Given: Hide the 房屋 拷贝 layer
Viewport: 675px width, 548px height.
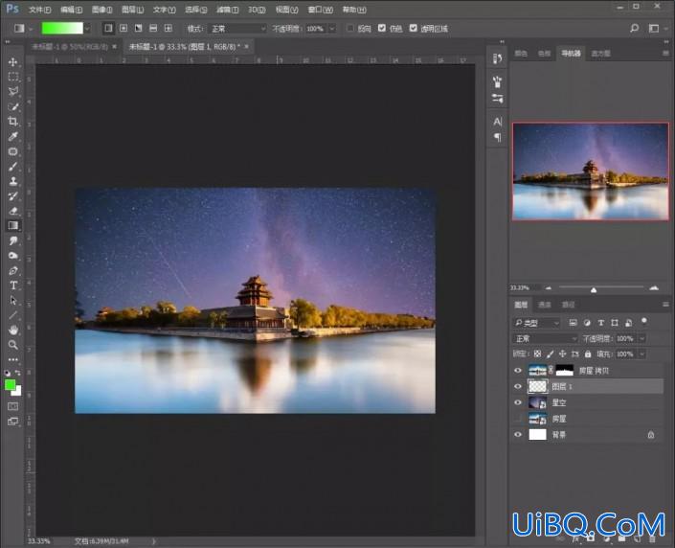Looking at the screenshot, I should click(518, 371).
